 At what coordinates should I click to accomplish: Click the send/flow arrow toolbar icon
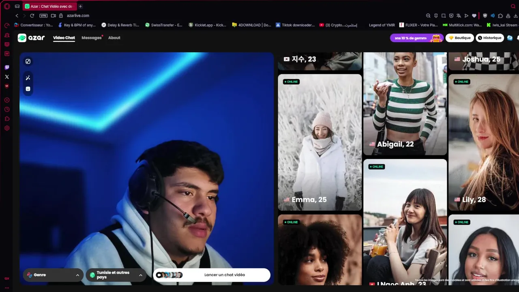[x=466, y=15]
